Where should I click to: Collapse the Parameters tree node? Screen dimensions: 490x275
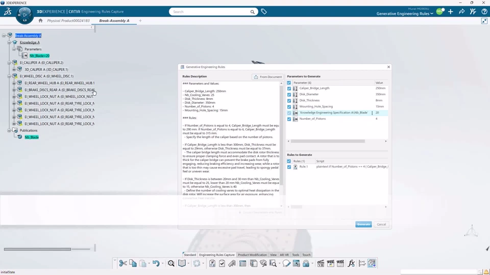coord(14,49)
